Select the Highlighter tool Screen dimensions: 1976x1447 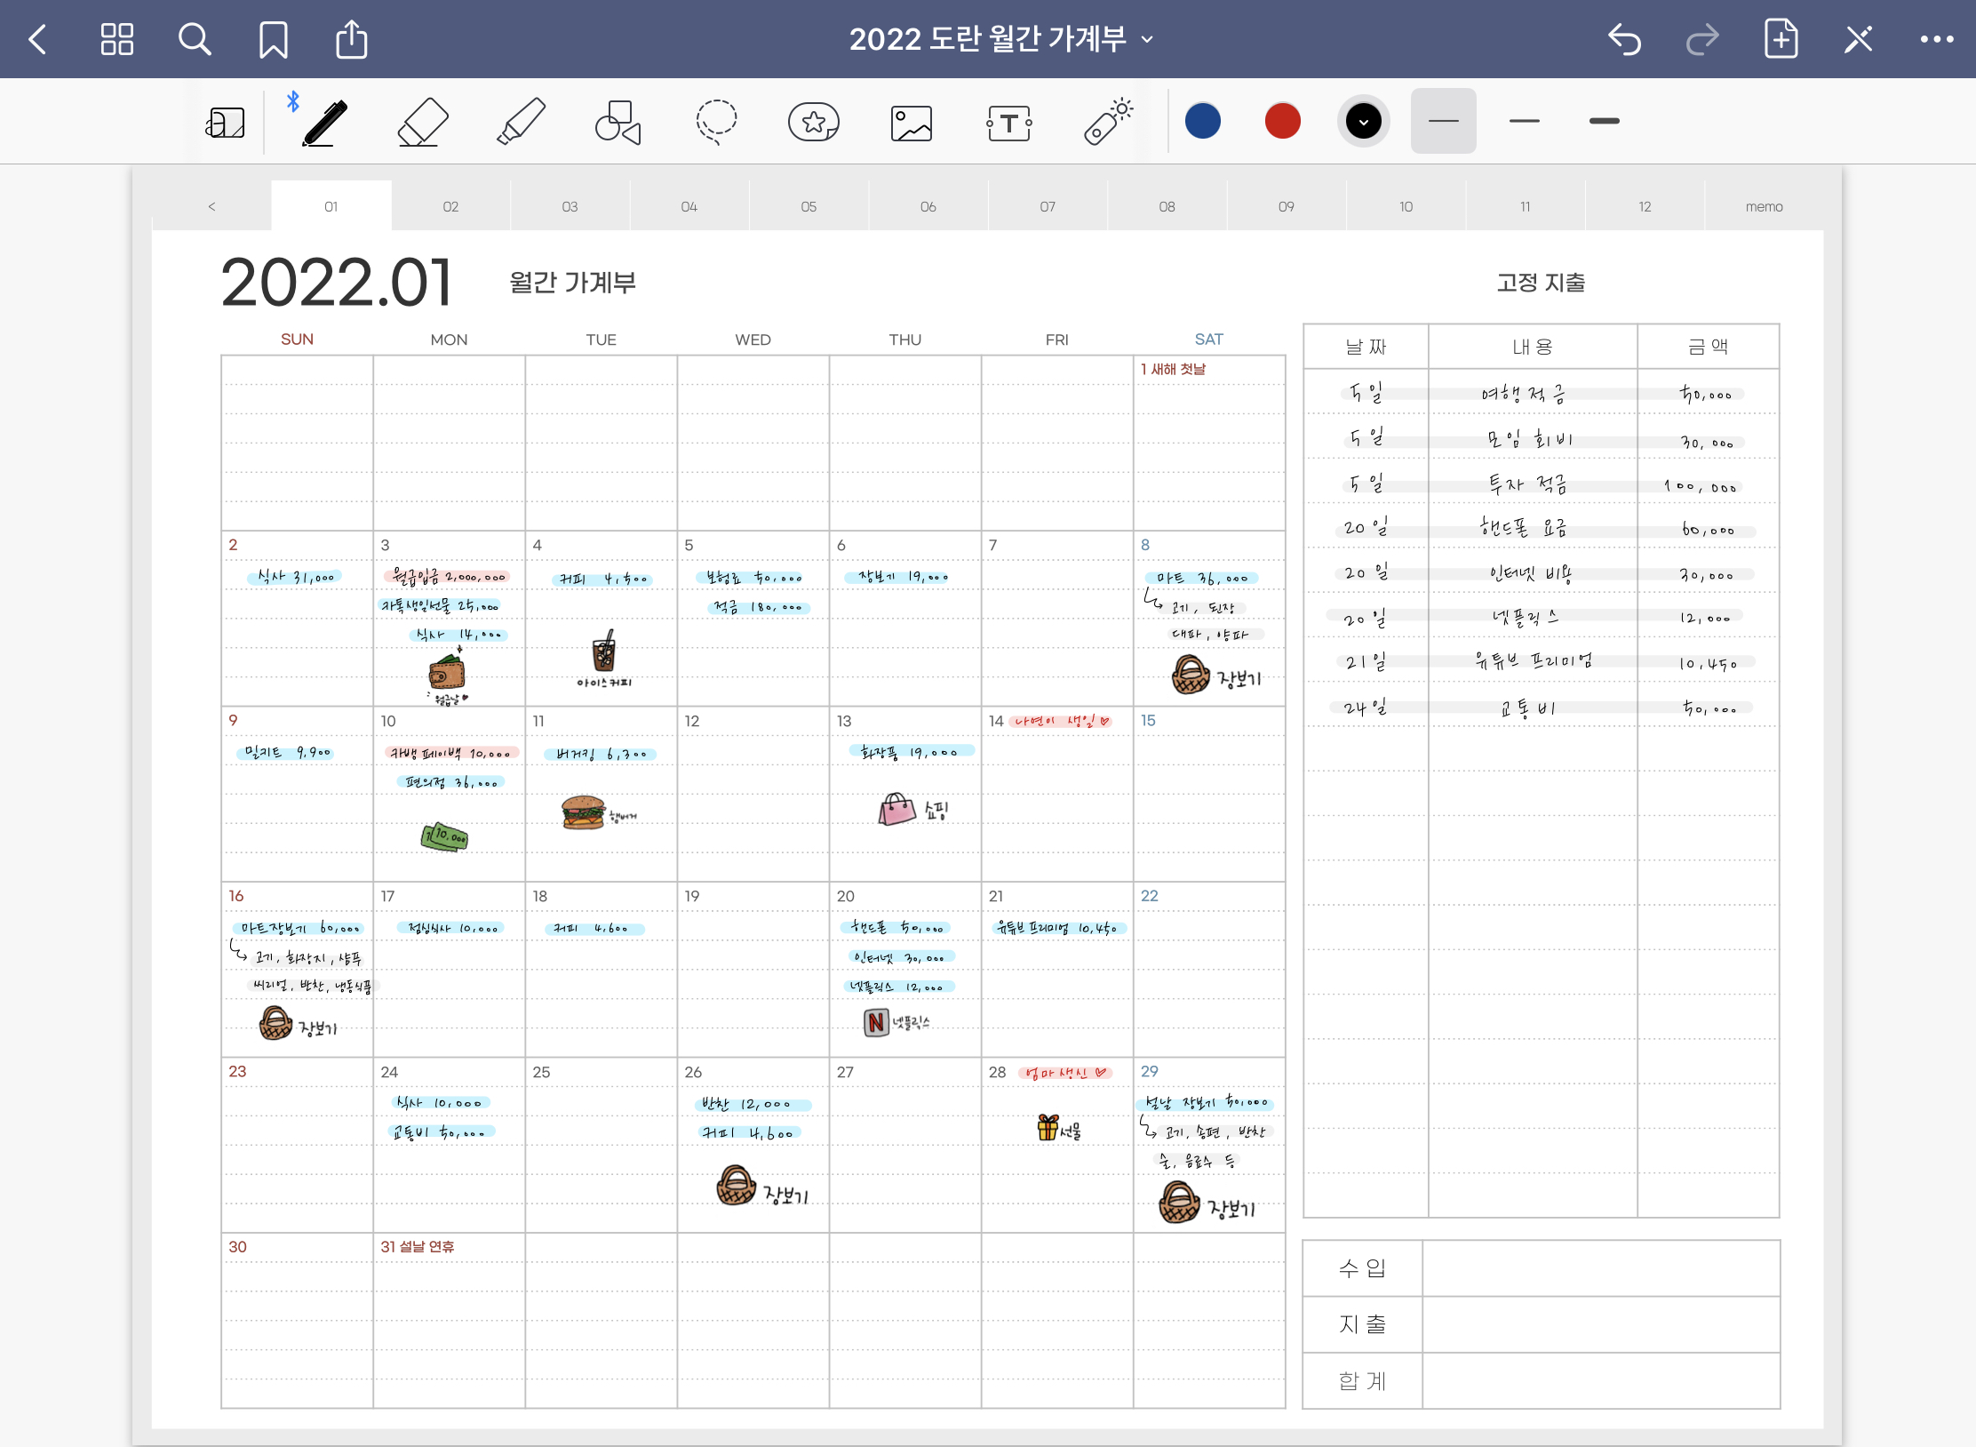[521, 122]
